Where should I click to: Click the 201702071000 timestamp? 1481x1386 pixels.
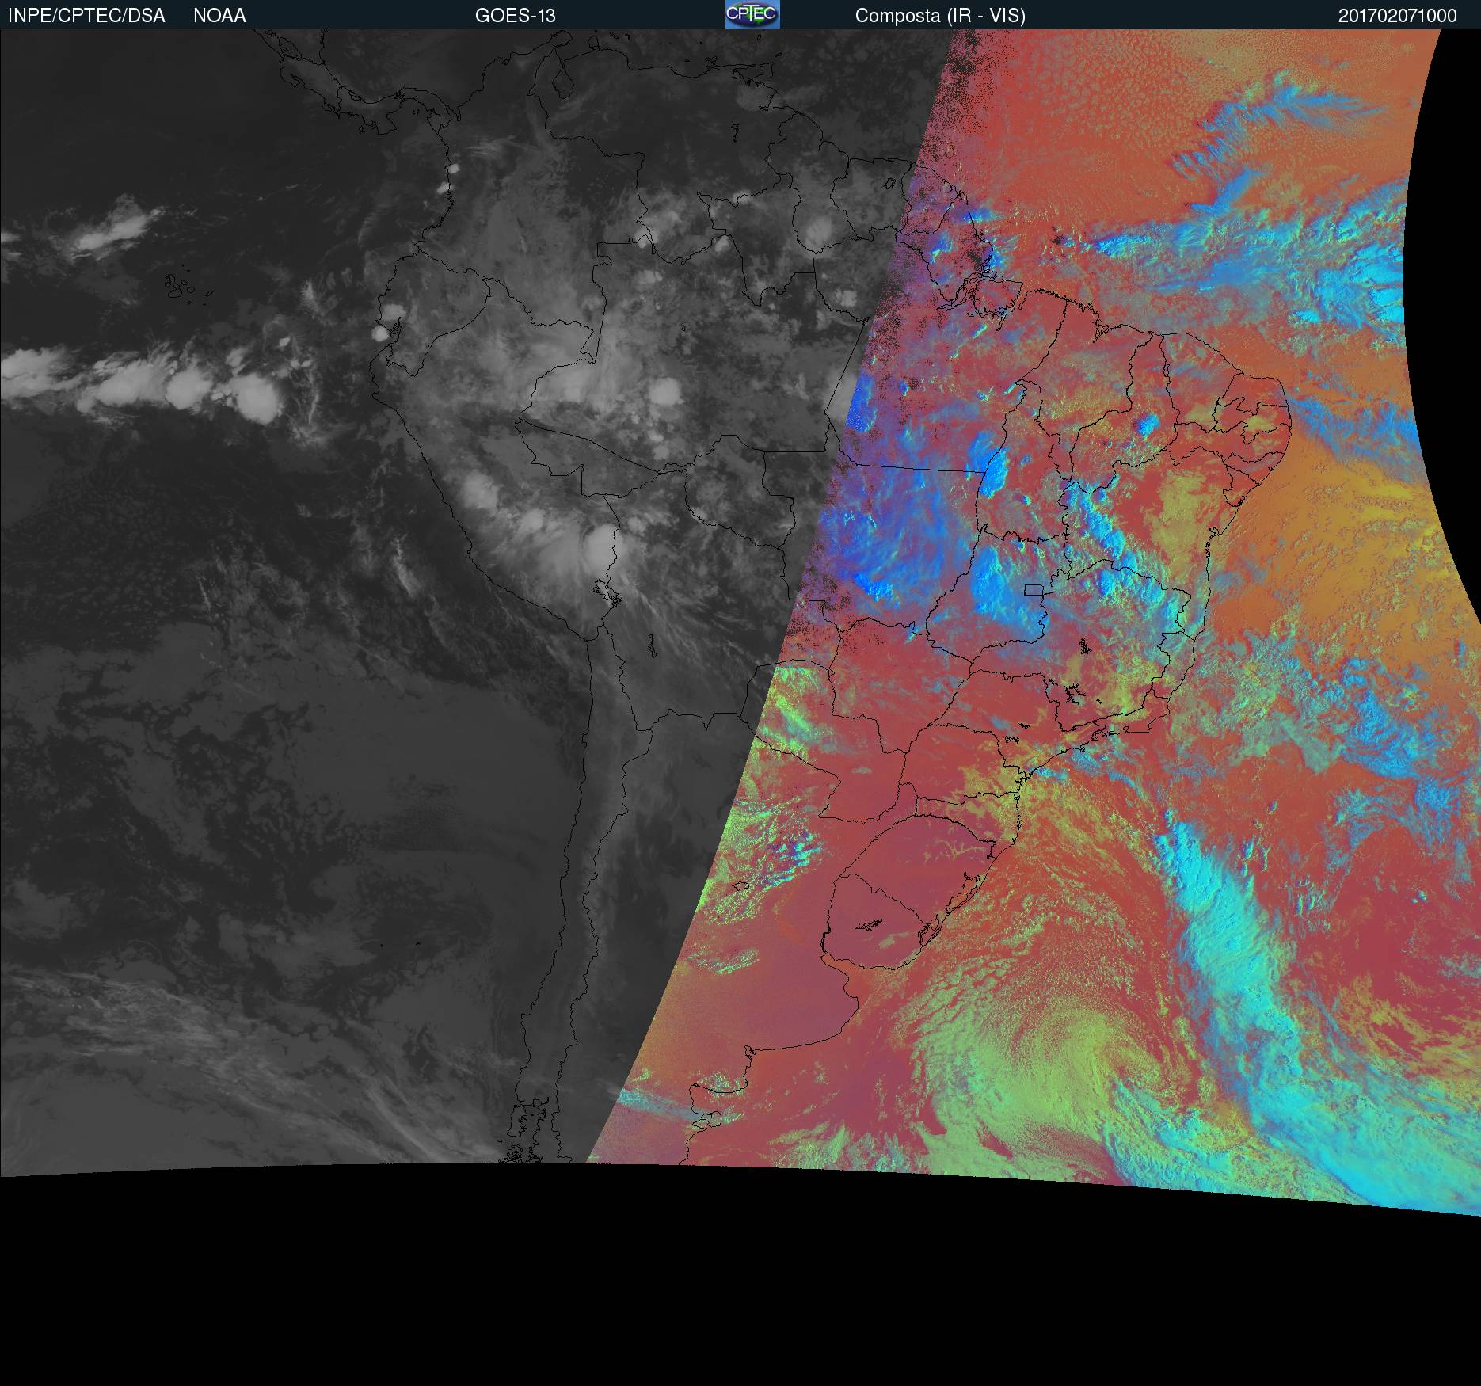click(x=1397, y=16)
